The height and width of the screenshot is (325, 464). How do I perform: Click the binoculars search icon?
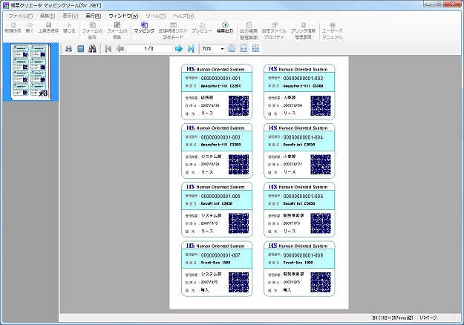point(92,49)
